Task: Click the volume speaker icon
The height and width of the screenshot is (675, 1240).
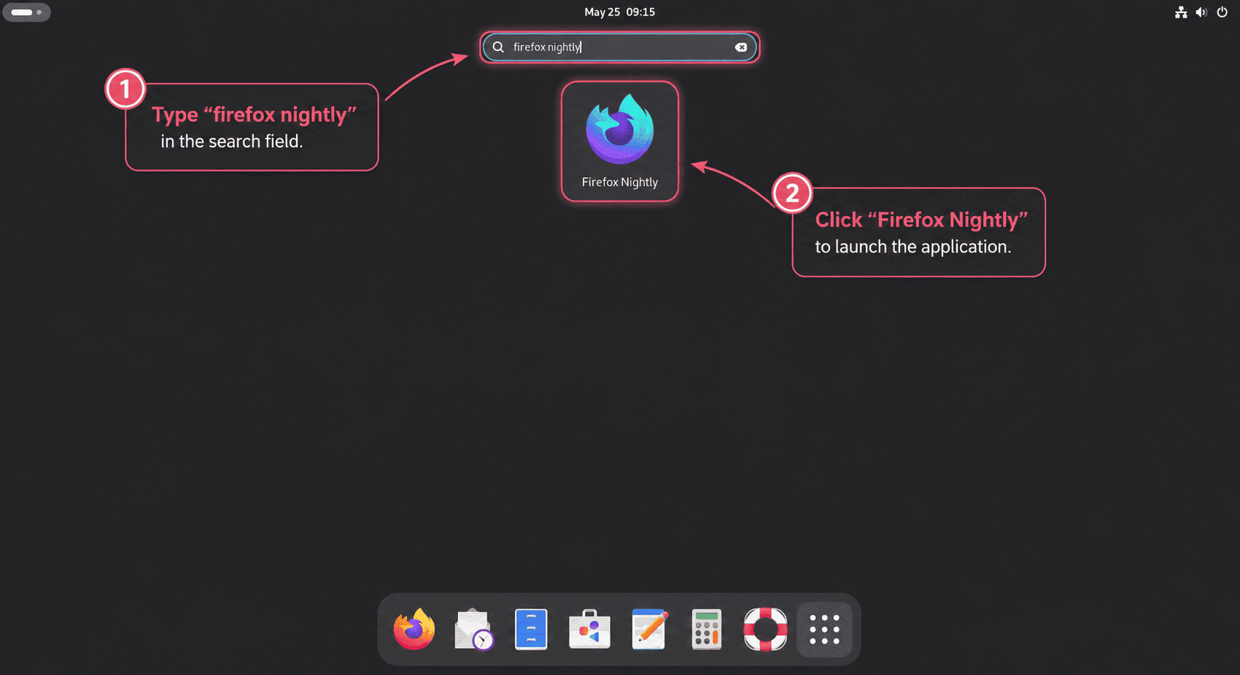Action: (1201, 12)
